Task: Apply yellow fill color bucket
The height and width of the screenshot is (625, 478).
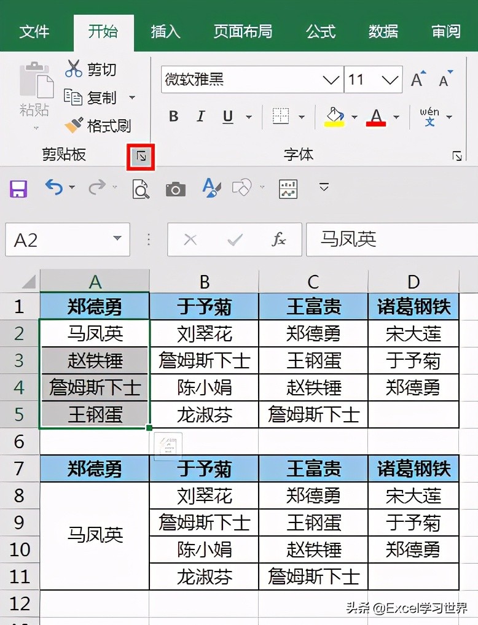Action: 335,117
